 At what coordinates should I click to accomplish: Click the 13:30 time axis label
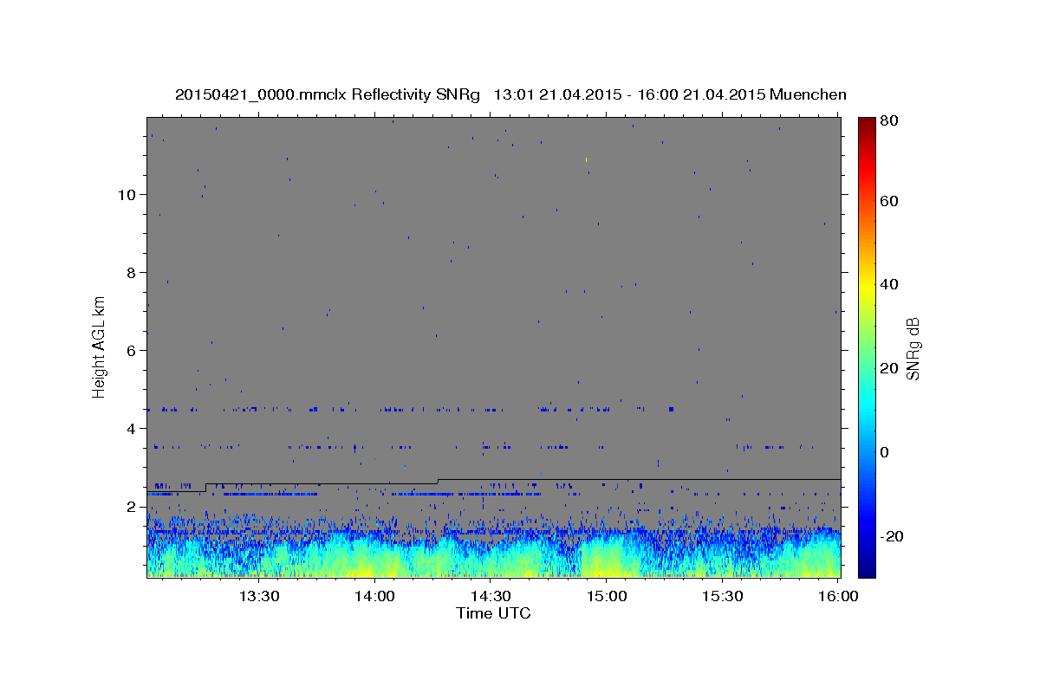click(x=259, y=596)
